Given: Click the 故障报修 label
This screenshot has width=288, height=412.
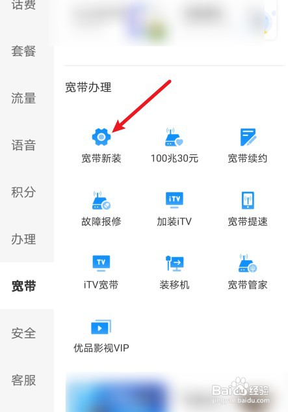Looking at the screenshot, I should pyautogui.click(x=101, y=221).
